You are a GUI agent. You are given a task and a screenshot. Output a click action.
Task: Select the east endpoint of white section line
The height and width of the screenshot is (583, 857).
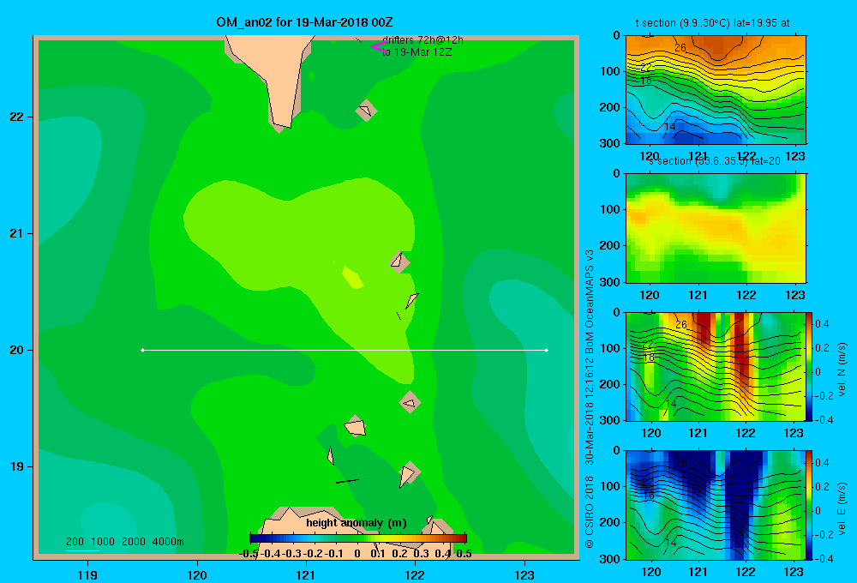(547, 350)
